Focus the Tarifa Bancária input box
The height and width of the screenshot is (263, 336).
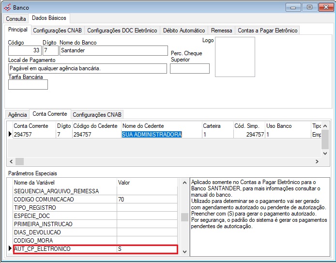pos(28,85)
